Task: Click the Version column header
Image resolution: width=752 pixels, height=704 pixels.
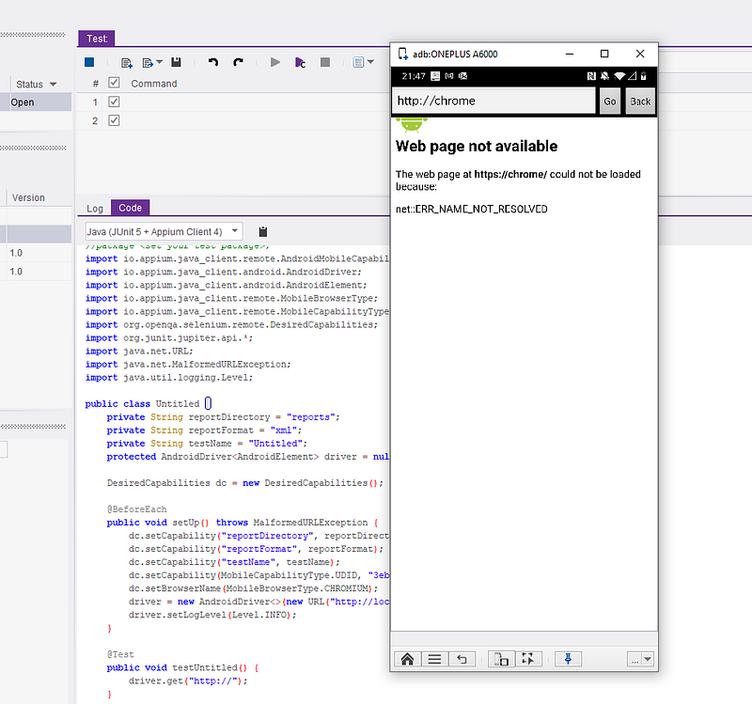Action: tap(28, 197)
